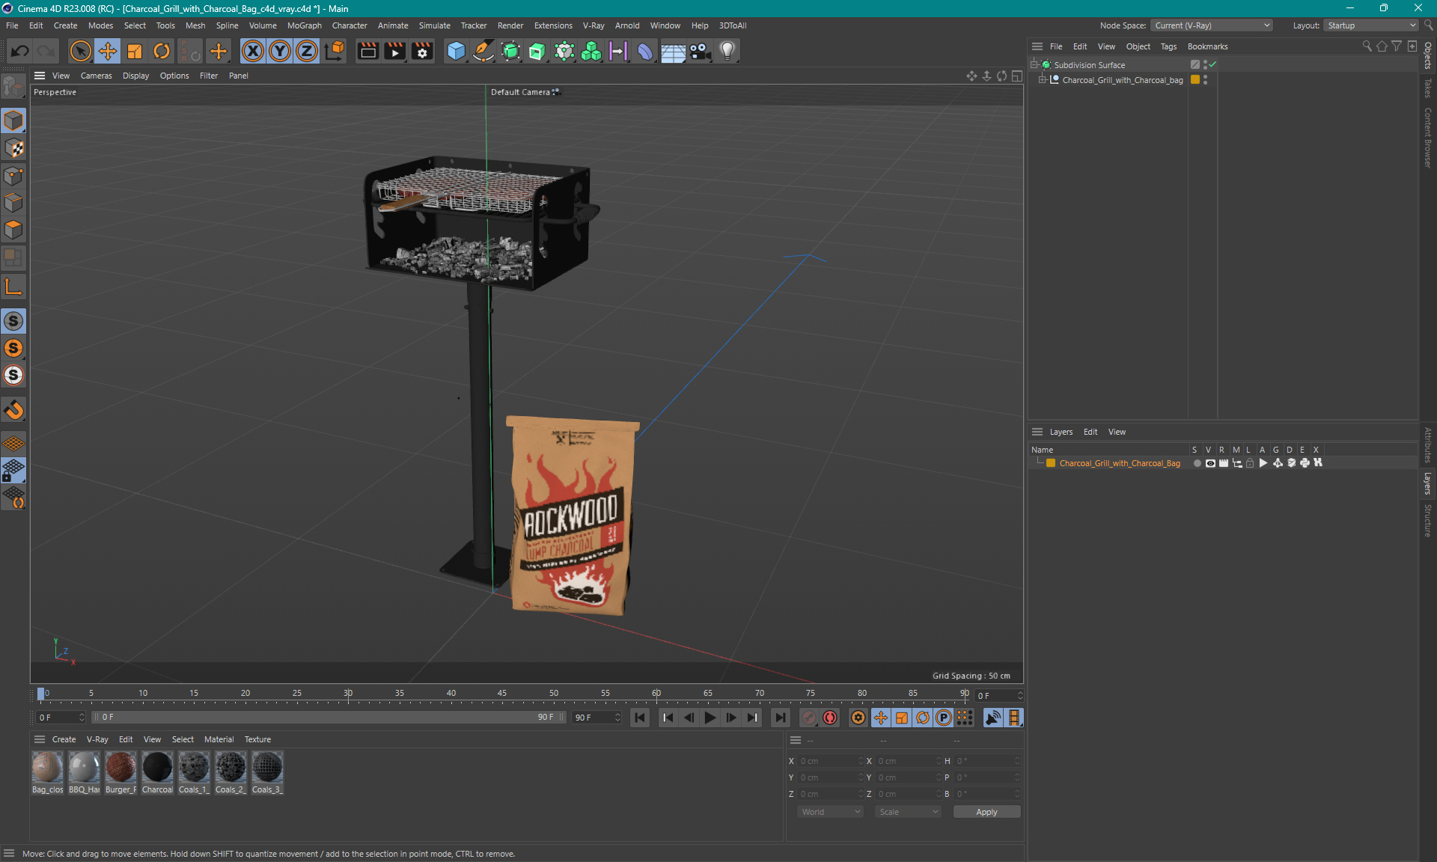Open the MoGraph menu

(301, 25)
